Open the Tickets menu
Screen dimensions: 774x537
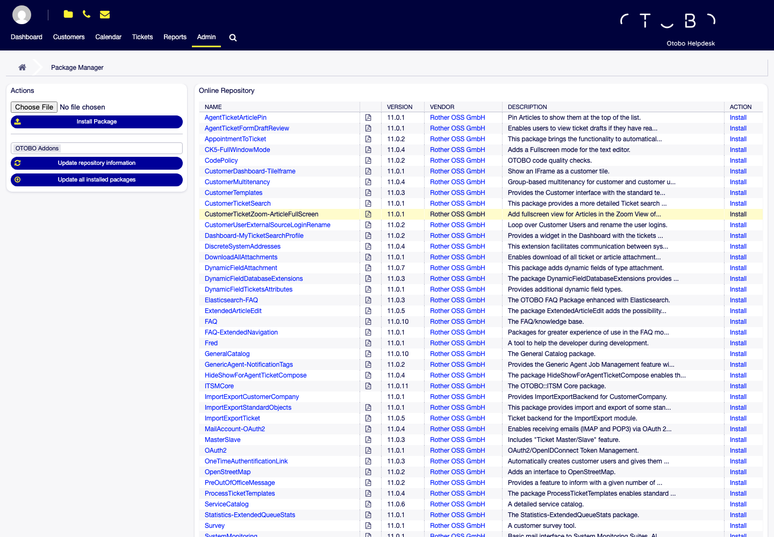click(x=142, y=37)
